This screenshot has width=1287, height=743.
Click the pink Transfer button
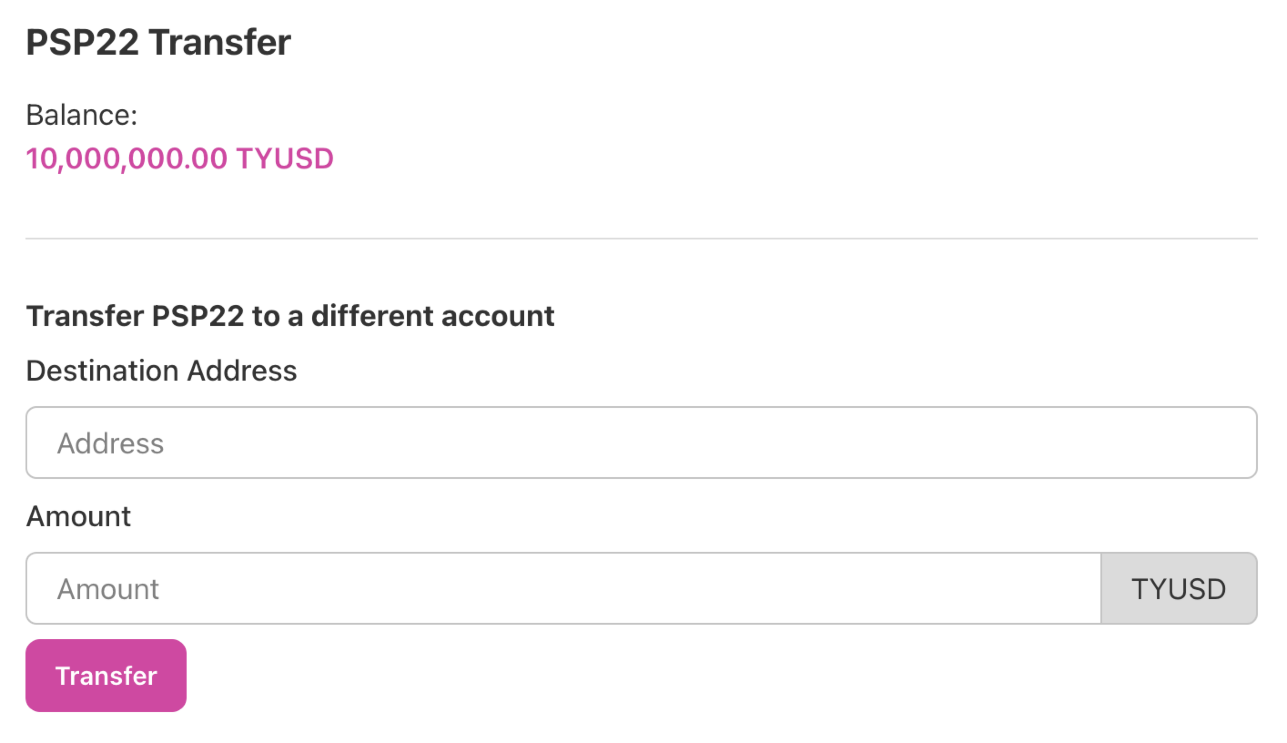pyautogui.click(x=106, y=675)
